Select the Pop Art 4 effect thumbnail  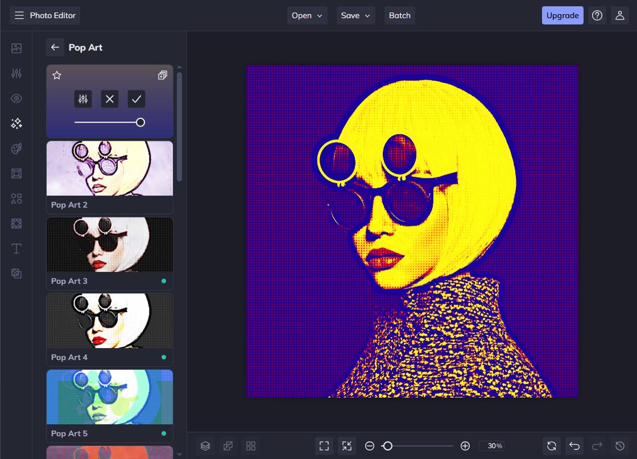tap(110, 321)
